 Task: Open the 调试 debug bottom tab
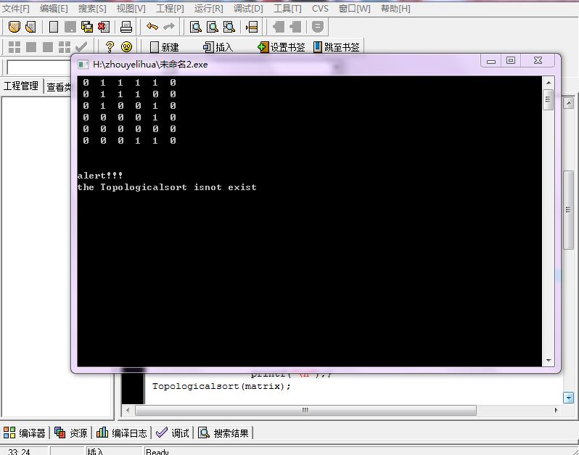tap(173, 433)
